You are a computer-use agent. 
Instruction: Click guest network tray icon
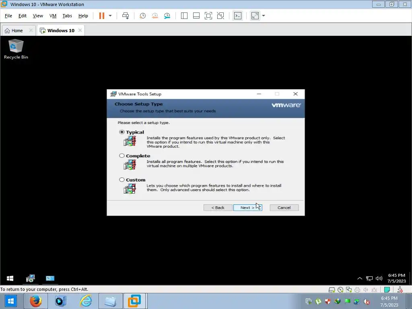[369, 278]
